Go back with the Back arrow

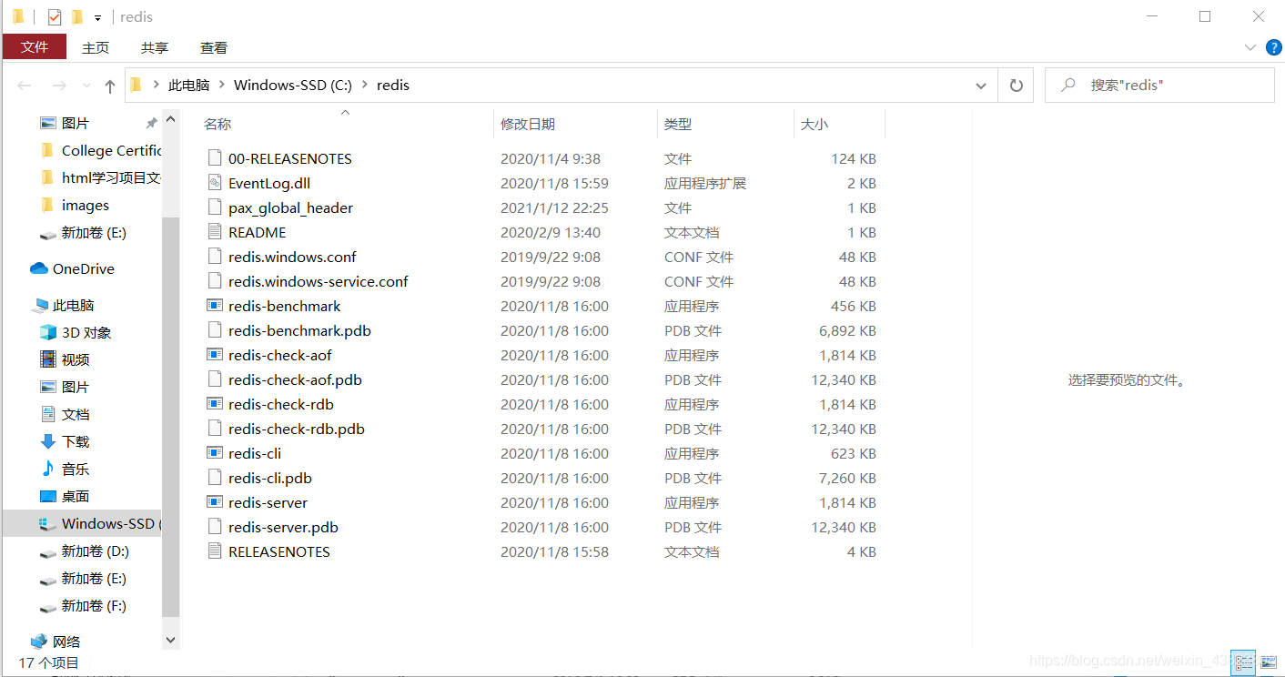coord(25,86)
